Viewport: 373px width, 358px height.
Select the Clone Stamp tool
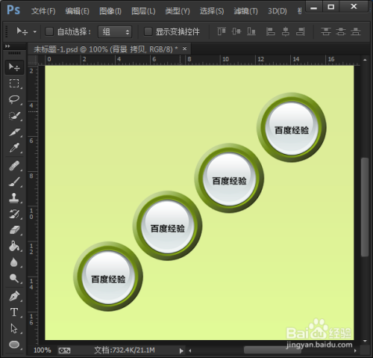(14, 198)
